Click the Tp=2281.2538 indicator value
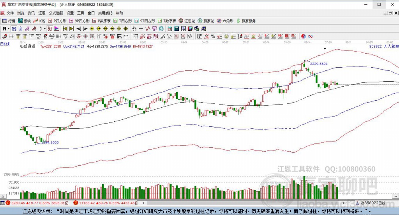 [x=51, y=46]
